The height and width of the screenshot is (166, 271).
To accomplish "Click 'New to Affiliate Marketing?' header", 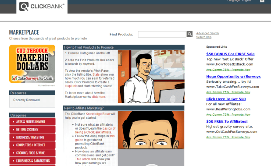I will (124, 108).
